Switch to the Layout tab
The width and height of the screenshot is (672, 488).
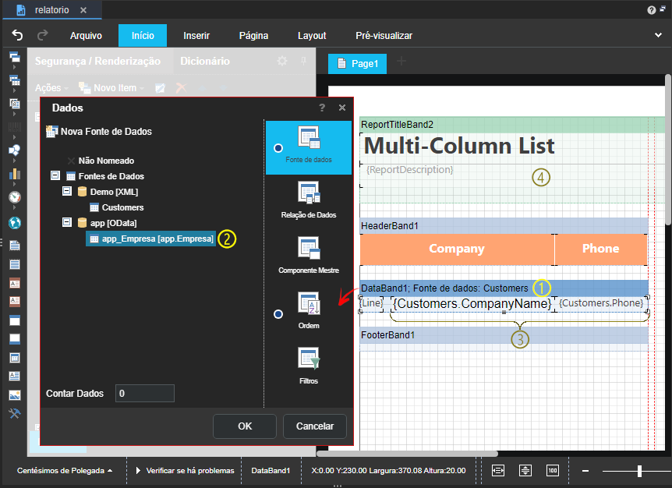point(312,36)
